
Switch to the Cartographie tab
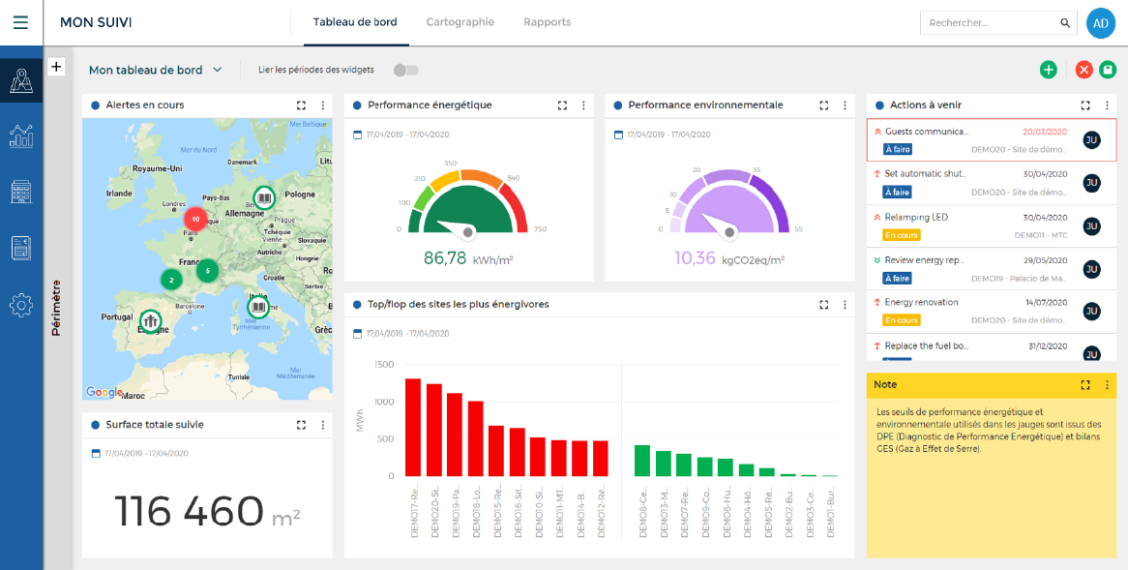click(x=460, y=22)
